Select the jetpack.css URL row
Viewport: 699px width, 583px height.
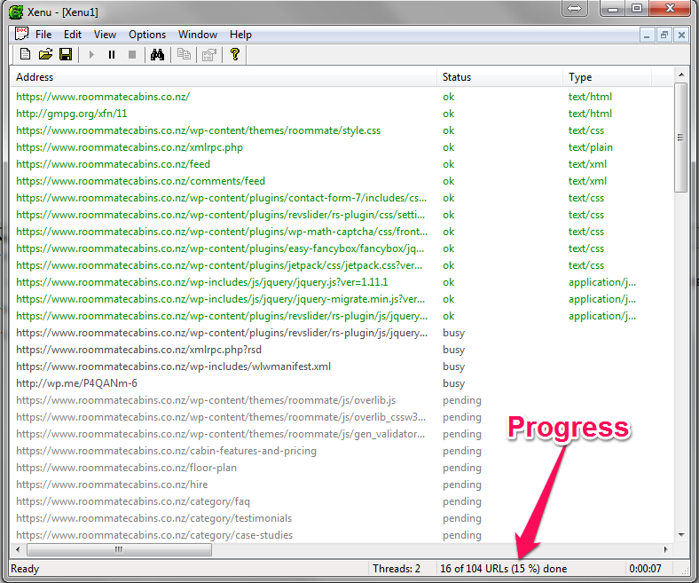[x=342, y=265]
